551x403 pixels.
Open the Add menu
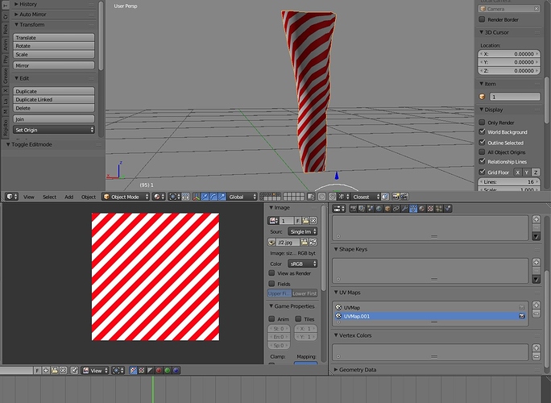point(69,197)
